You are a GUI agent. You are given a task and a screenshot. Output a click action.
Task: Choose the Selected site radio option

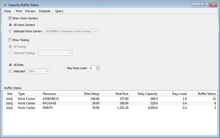11,71
